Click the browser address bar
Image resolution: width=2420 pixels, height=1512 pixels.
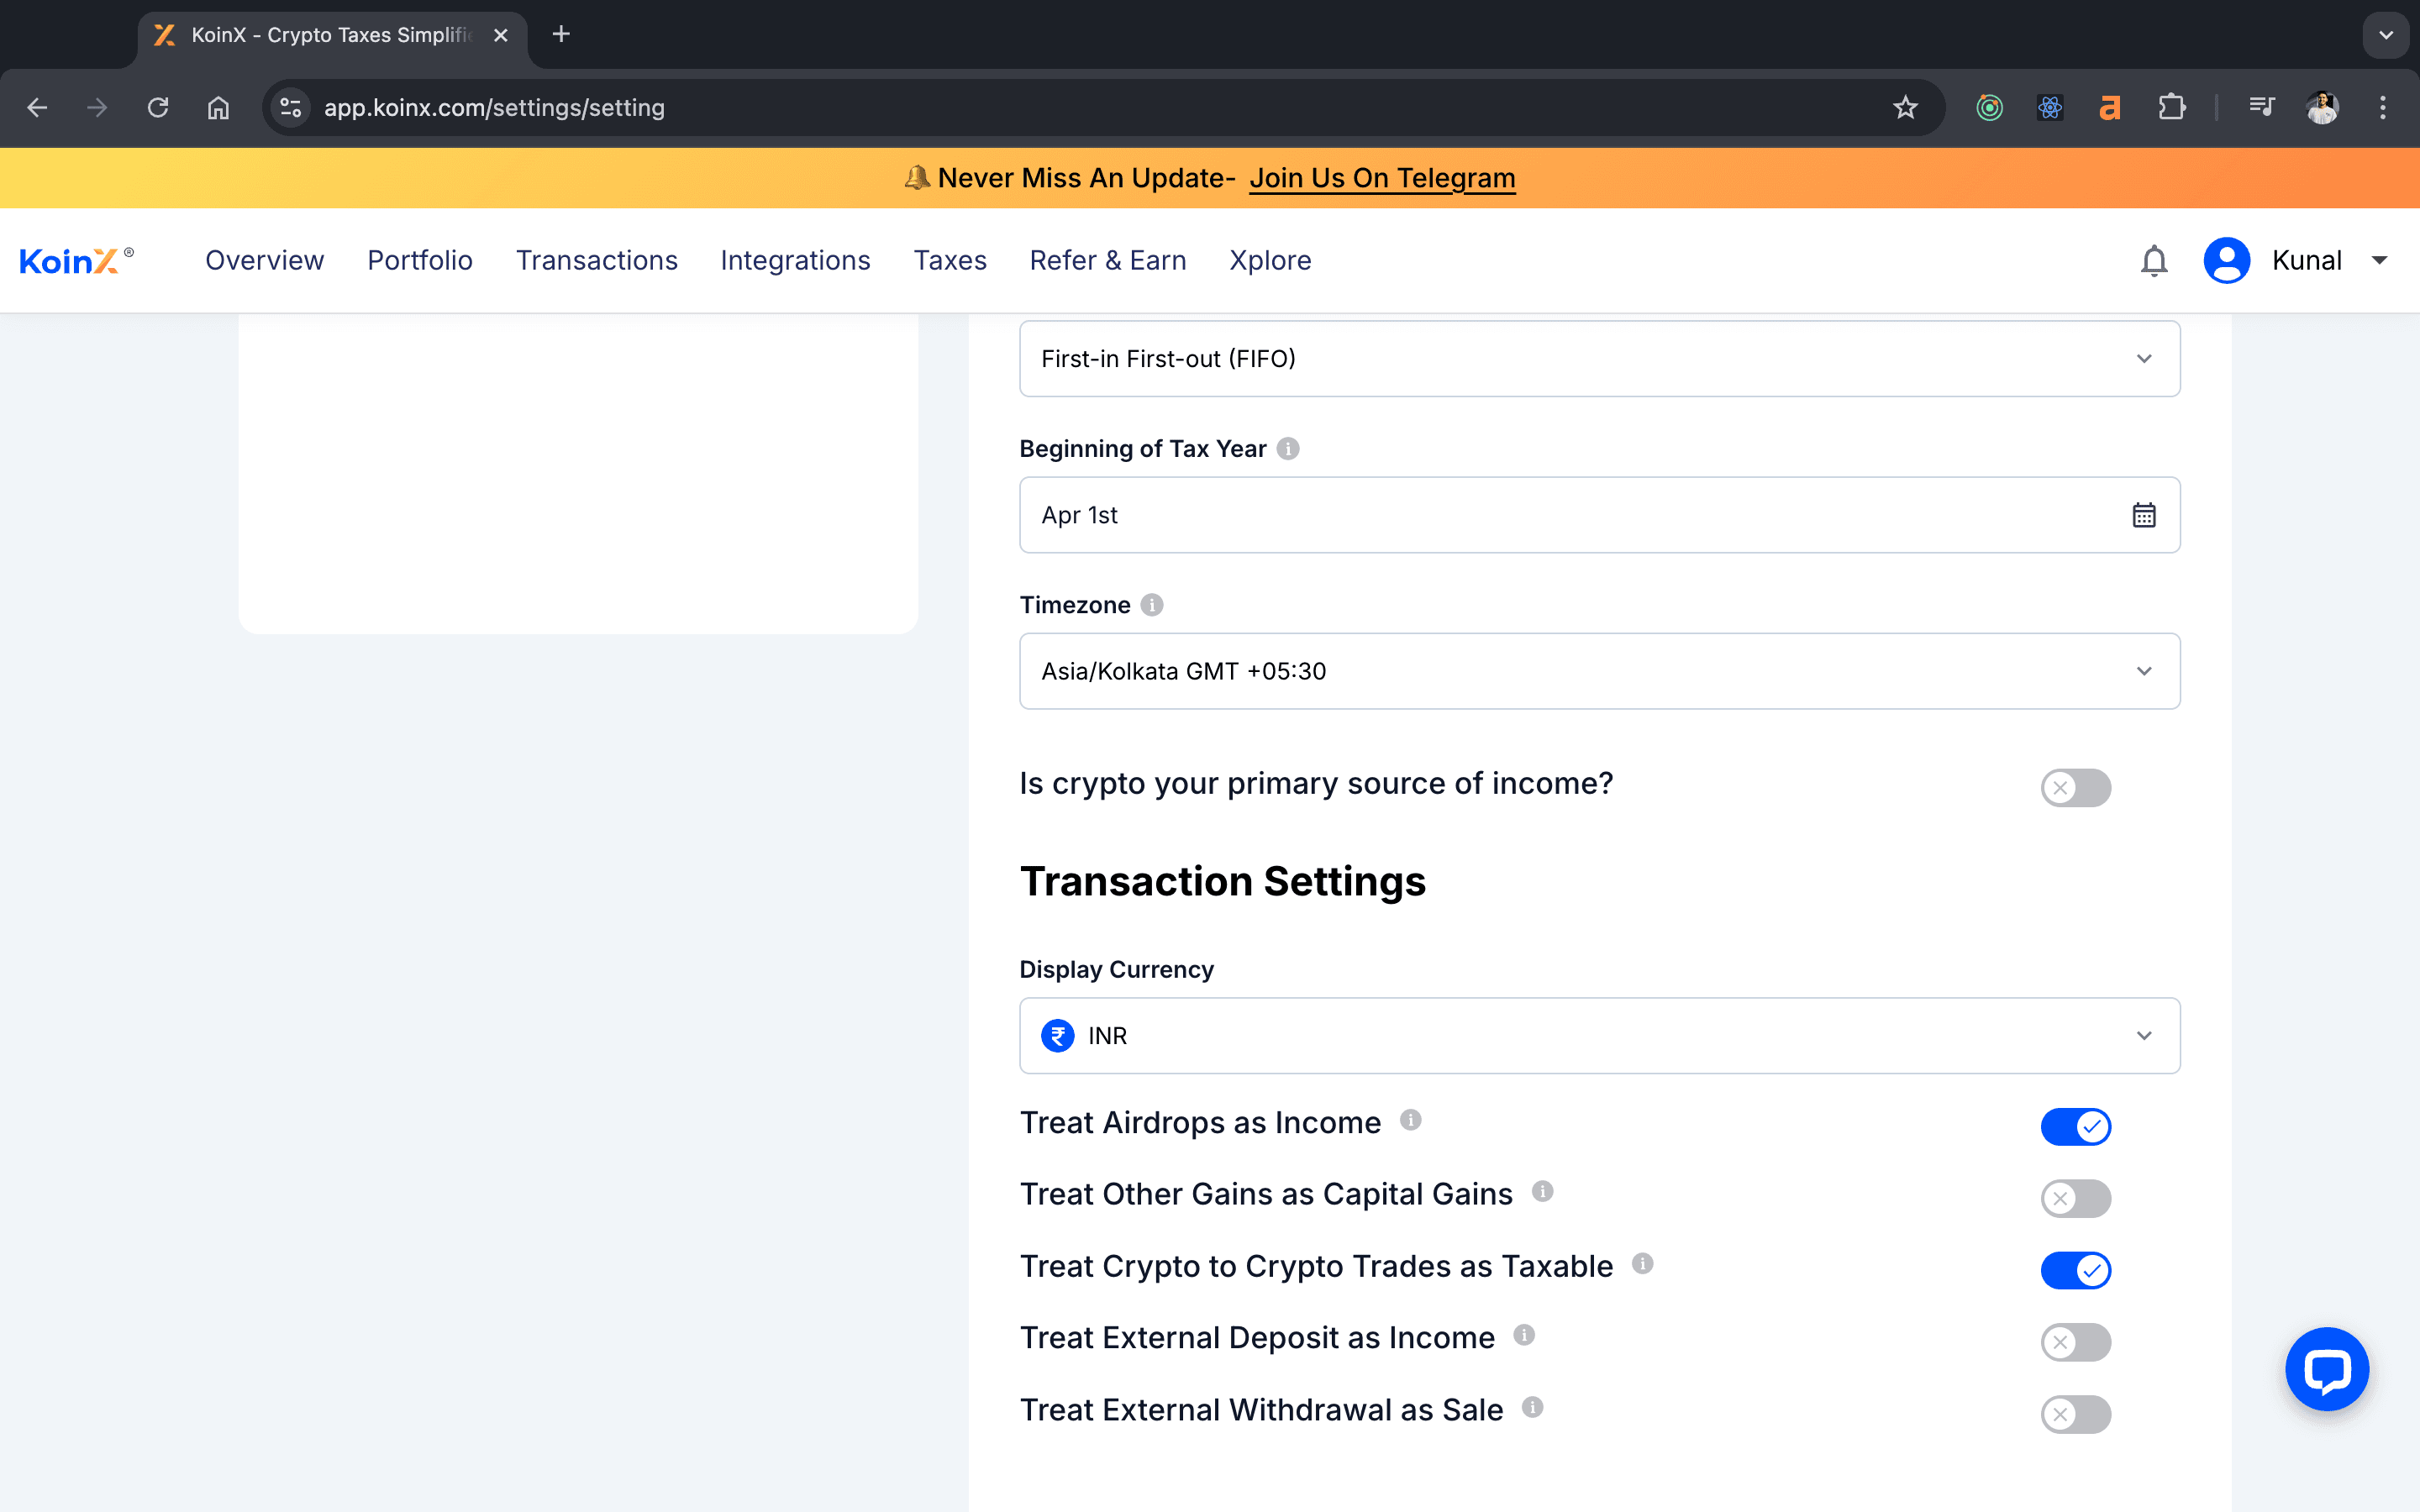pos(700,107)
